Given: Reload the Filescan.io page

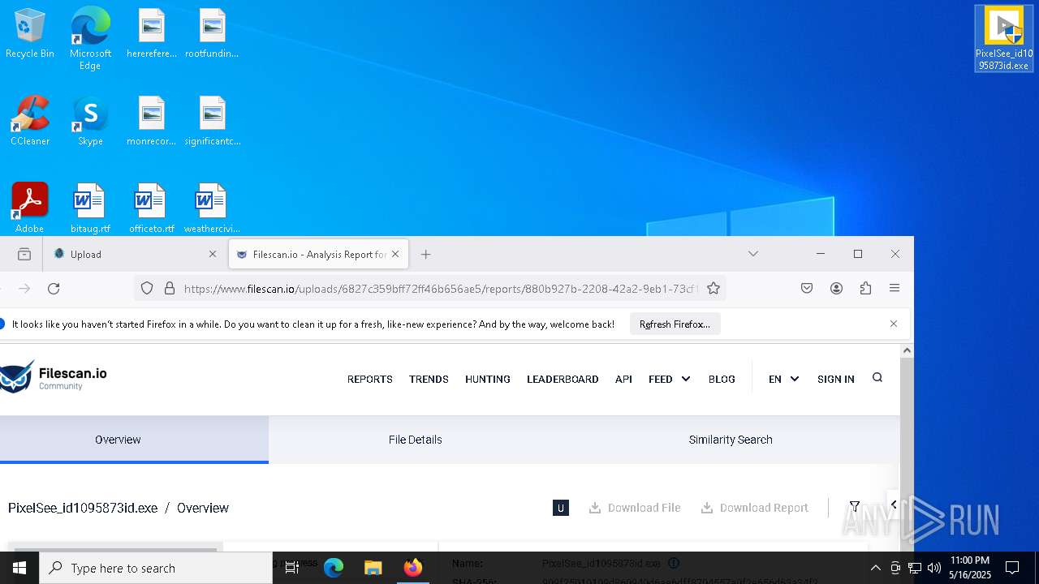Looking at the screenshot, I should click(x=54, y=289).
